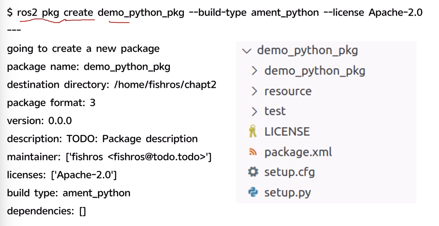This screenshot has height=226, width=439.
Task: Open setup.py in the file tree
Action: click(288, 193)
